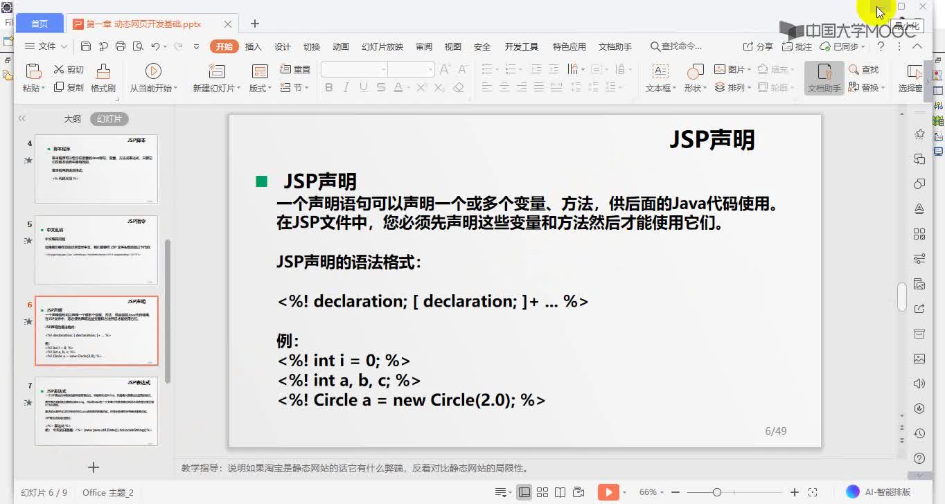Click the Shapes (形状) icon
This screenshot has width=945, height=504.
[x=695, y=71]
